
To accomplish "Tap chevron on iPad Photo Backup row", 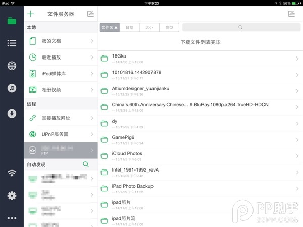I will (x=297, y=188).
